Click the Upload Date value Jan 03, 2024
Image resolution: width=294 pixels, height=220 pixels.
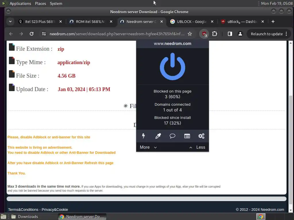pos(84,89)
